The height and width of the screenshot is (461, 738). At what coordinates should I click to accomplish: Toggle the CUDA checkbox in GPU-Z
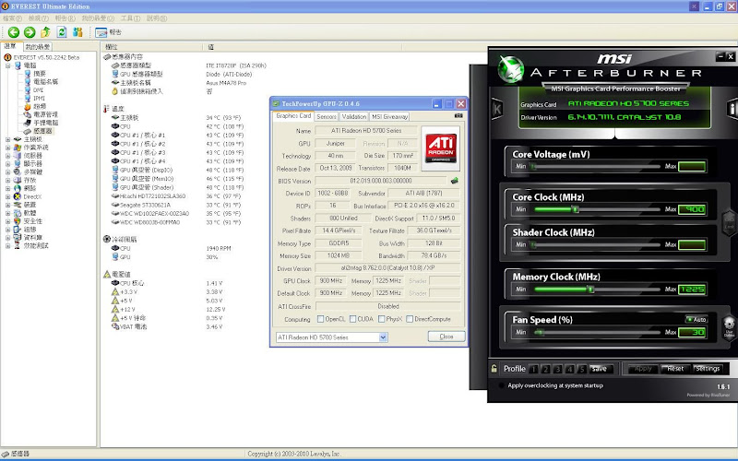pos(353,319)
